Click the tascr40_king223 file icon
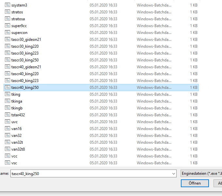This screenshot has height=196, width=222. pyautogui.click(x=8, y=80)
